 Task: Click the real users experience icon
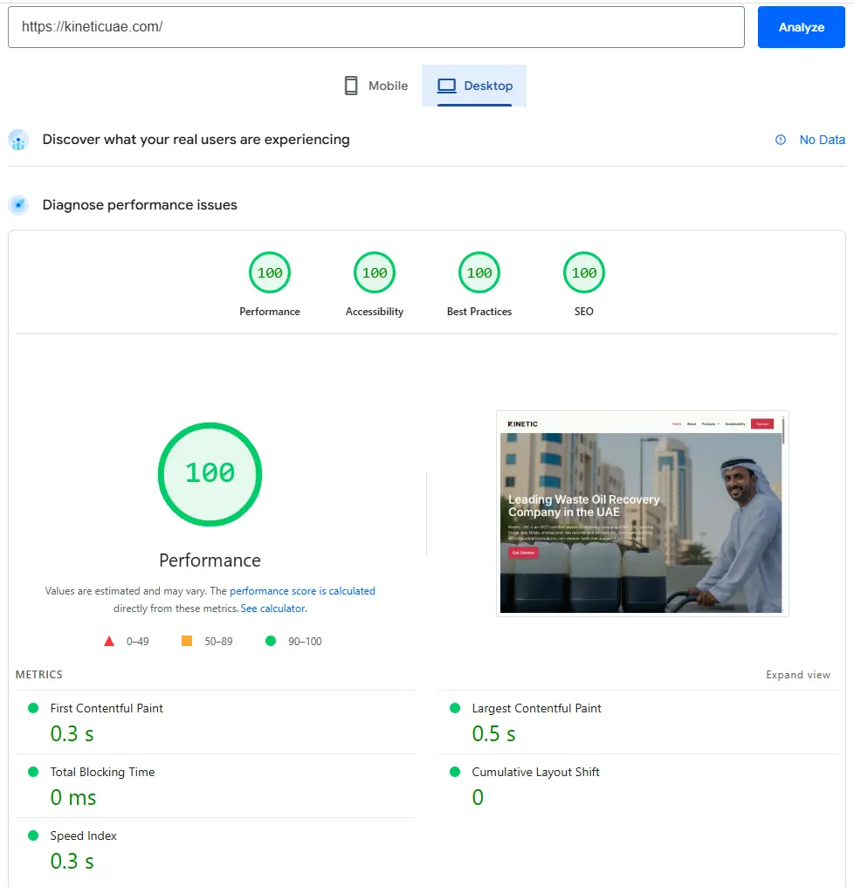coord(18,140)
